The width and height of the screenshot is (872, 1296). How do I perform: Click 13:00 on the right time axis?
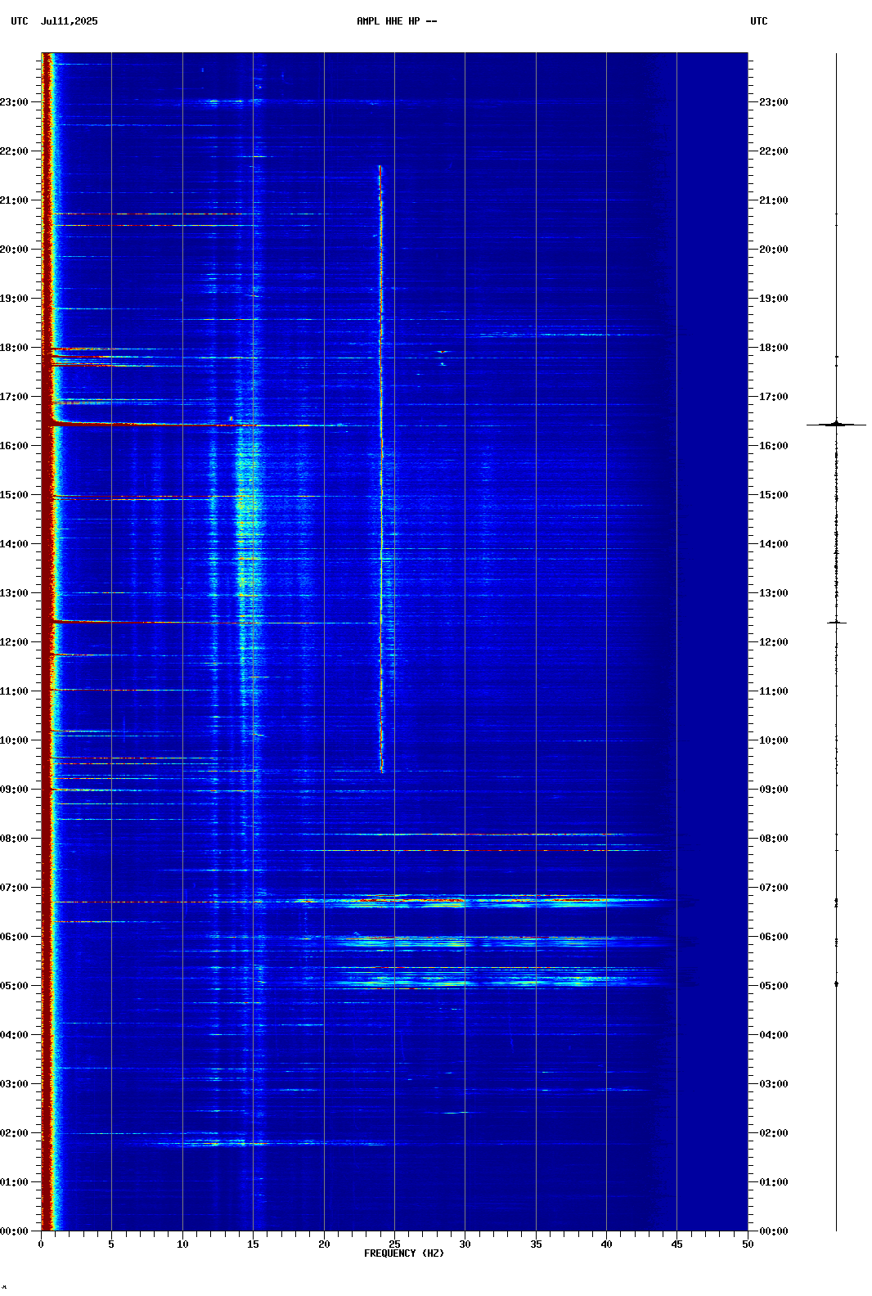point(774,593)
